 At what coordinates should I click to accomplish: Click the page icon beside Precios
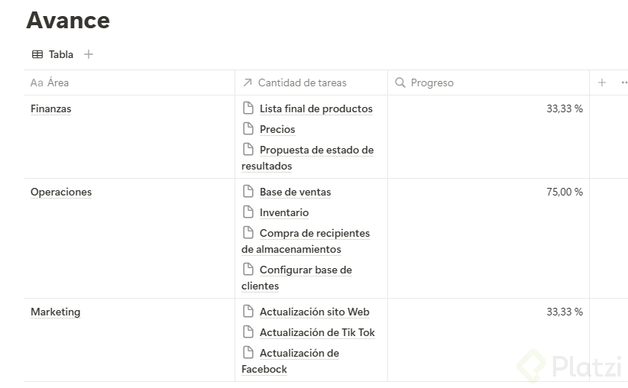[248, 129]
